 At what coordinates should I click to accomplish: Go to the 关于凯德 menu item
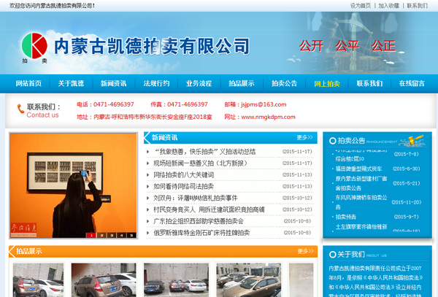[x=71, y=83]
